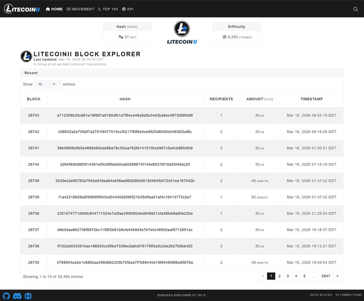The width and height of the screenshot is (364, 301).
Task: Open transaction hash starting 39b46f06
Action: (x=125, y=148)
